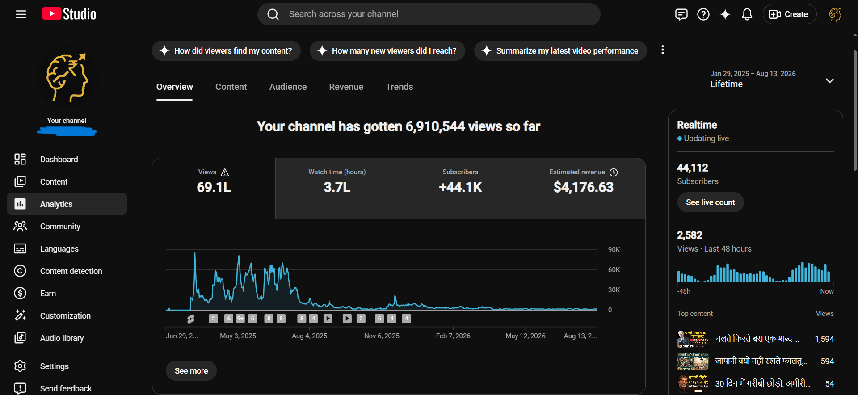Select the Estimated revenue metric card
This screenshot has height=395, width=858.
click(584, 188)
